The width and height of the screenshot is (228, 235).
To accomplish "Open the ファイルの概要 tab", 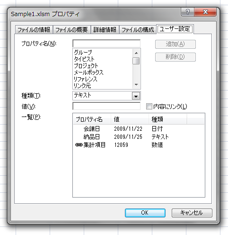I will pyautogui.click(x=71, y=30).
